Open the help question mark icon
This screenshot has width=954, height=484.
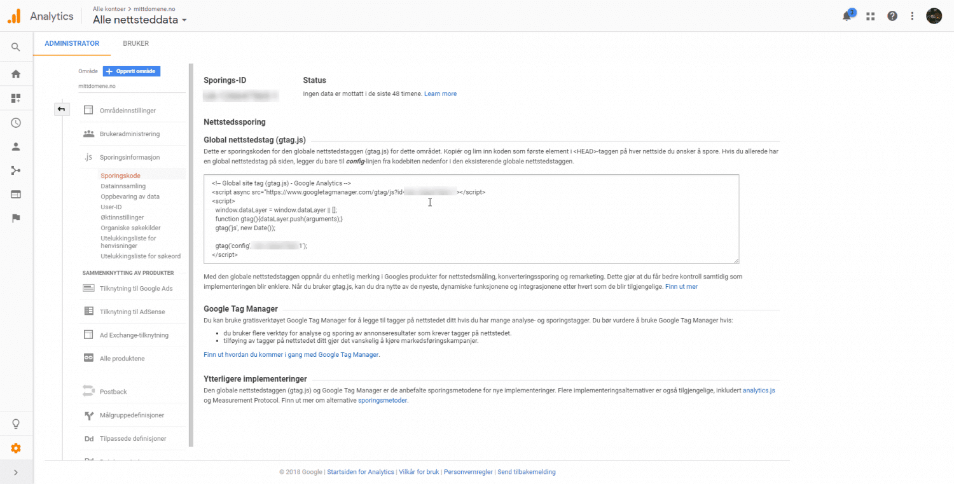(x=892, y=17)
